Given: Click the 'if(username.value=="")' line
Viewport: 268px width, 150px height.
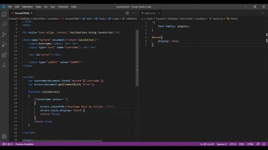Looking at the screenshot, I should point(51,99).
